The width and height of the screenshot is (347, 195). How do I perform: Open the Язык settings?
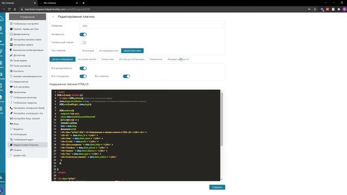click(16, 124)
